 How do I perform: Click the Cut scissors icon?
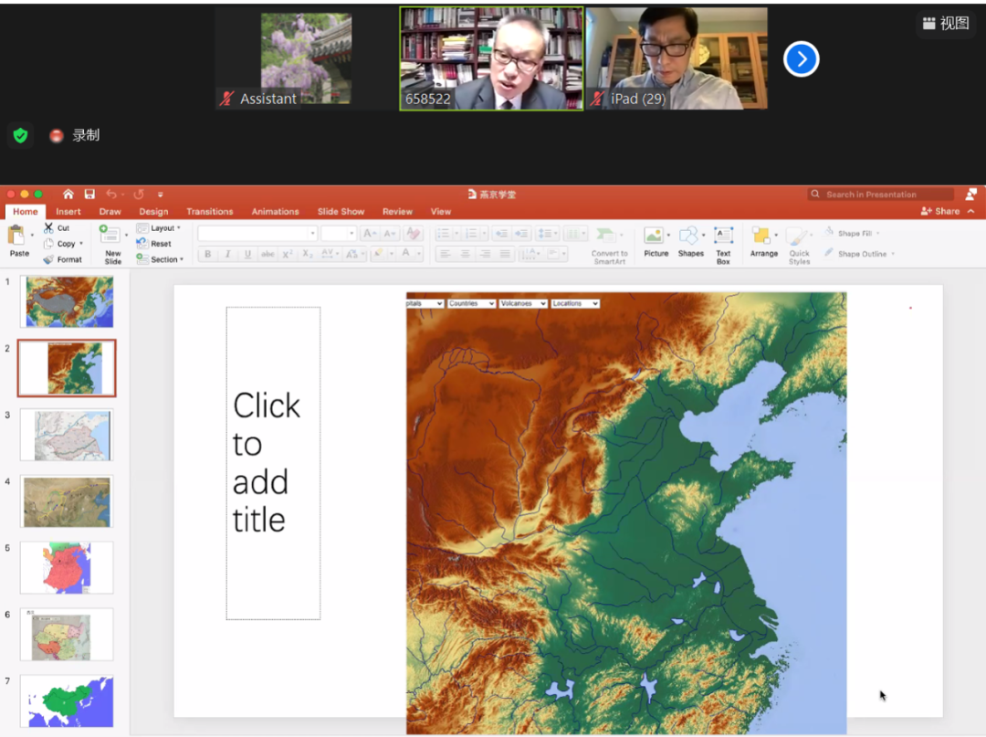click(x=49, y=228)
